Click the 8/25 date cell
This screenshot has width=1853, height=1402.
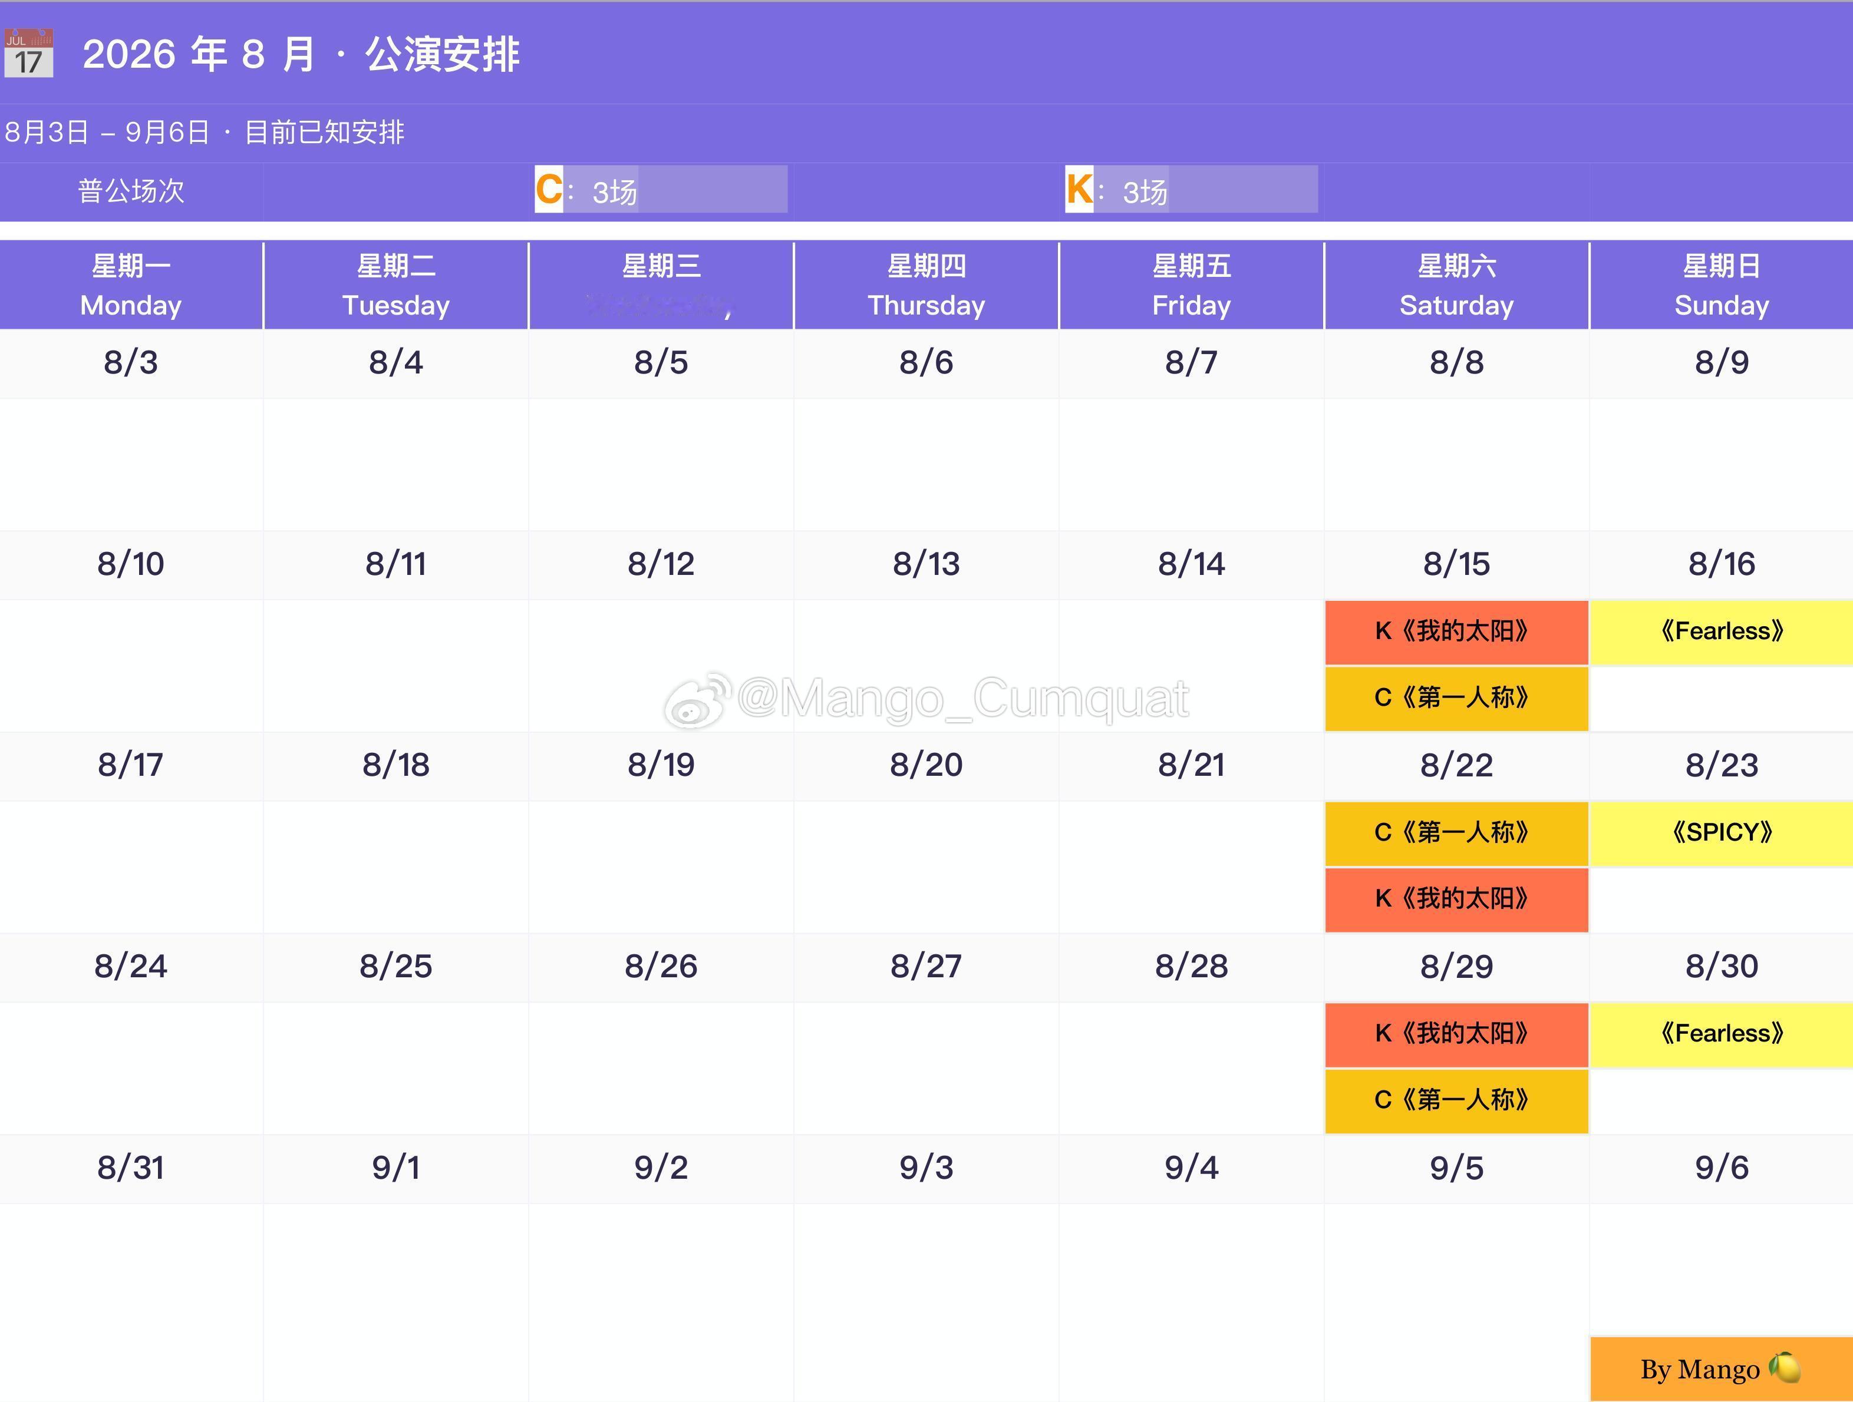[x=396, y=967]
